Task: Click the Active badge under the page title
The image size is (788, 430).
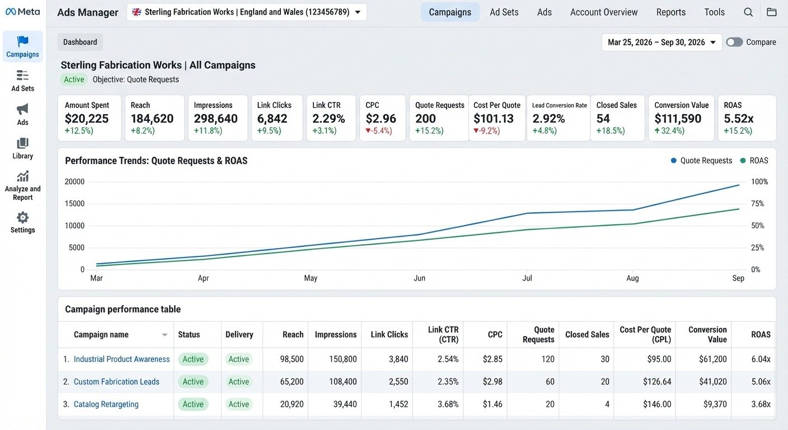Action: point(74,80)
